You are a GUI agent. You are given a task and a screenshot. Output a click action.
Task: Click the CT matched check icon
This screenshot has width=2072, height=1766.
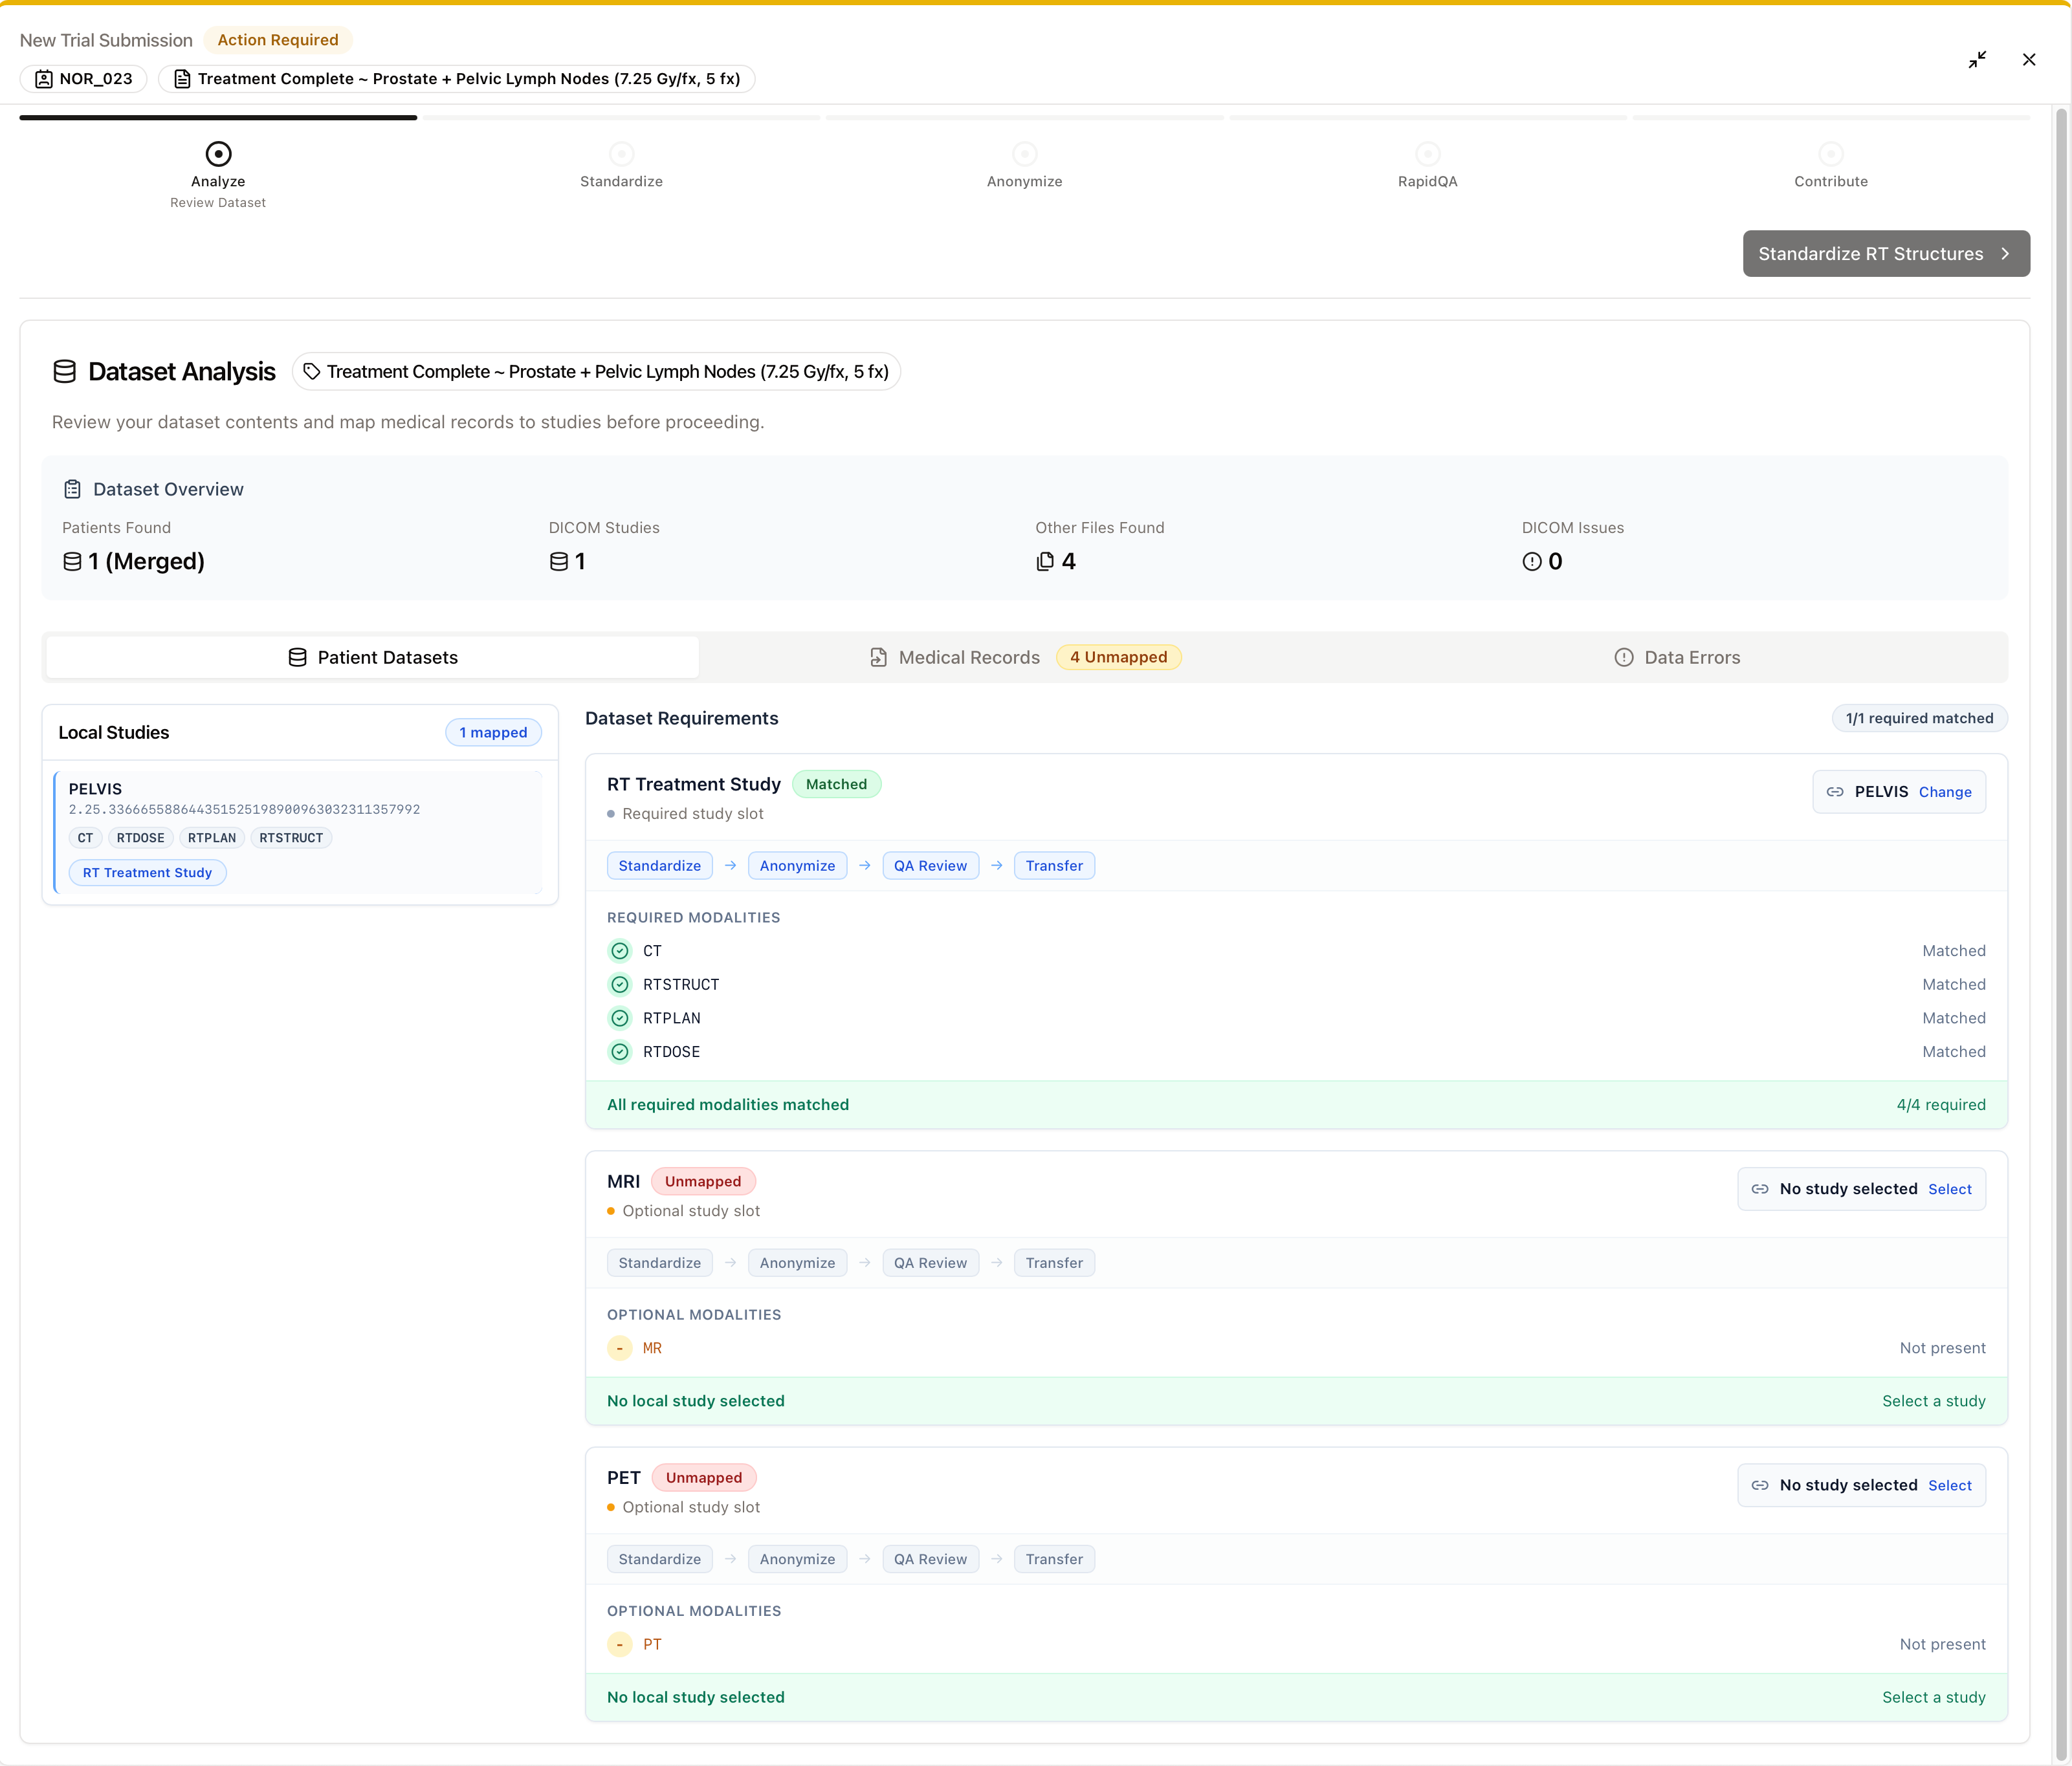tap(620, 952)
